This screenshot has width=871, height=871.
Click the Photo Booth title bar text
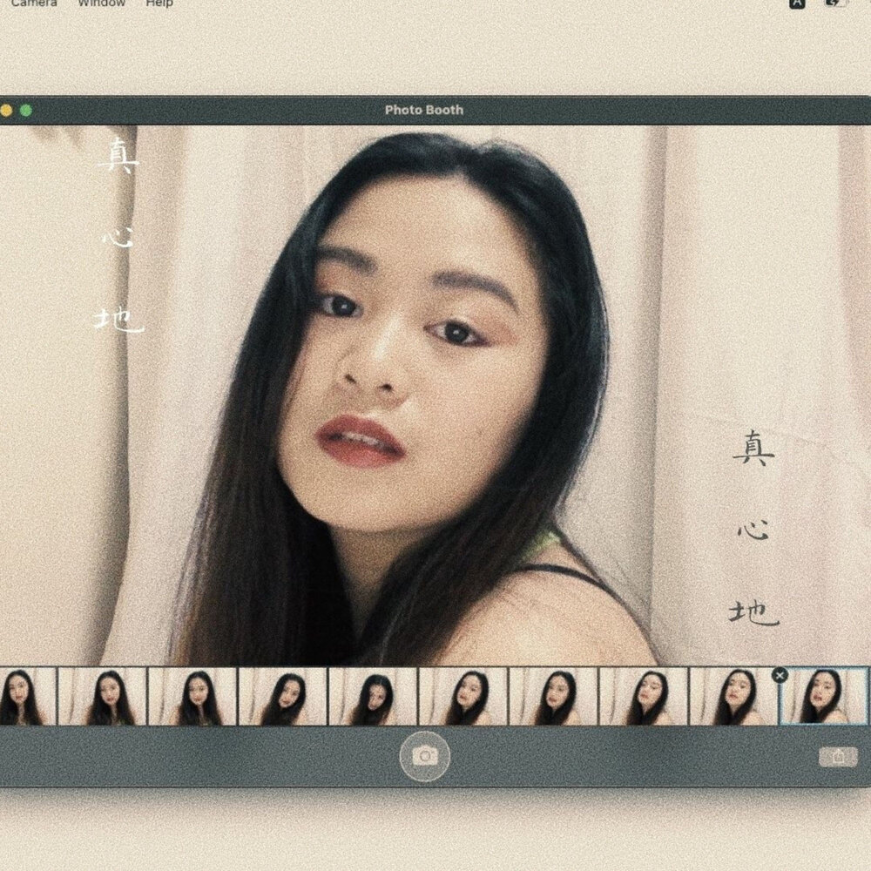[x=423, y=110]
